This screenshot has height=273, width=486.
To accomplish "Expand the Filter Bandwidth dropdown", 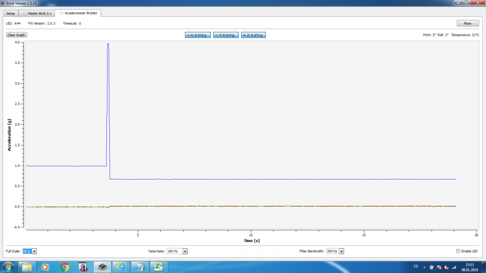I will [334, 251].
